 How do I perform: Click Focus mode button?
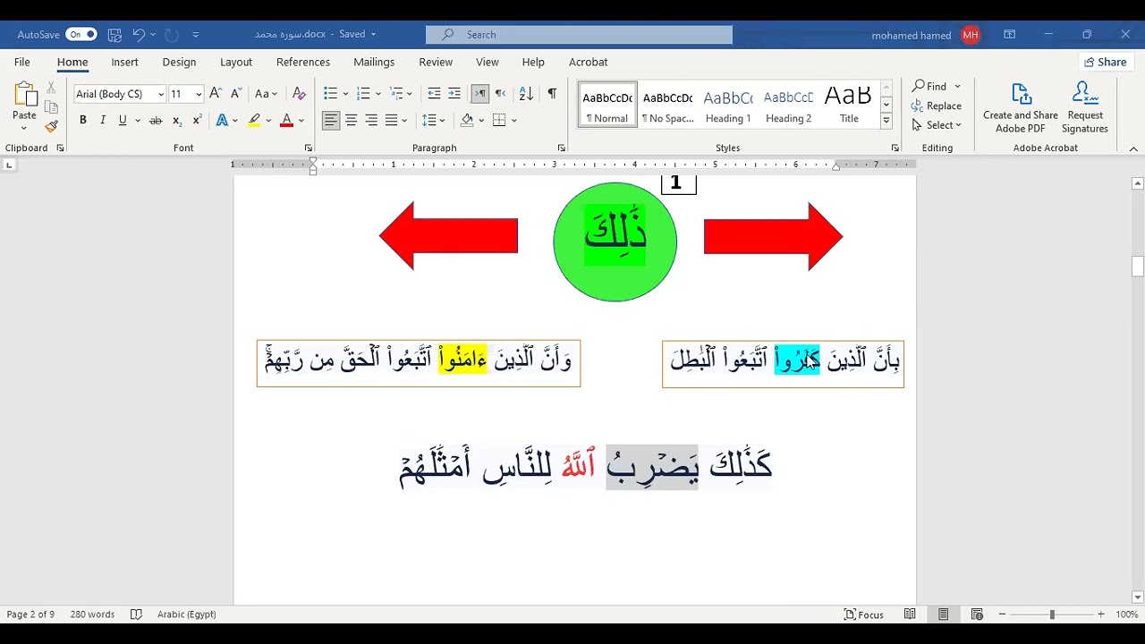coord(864,614)
